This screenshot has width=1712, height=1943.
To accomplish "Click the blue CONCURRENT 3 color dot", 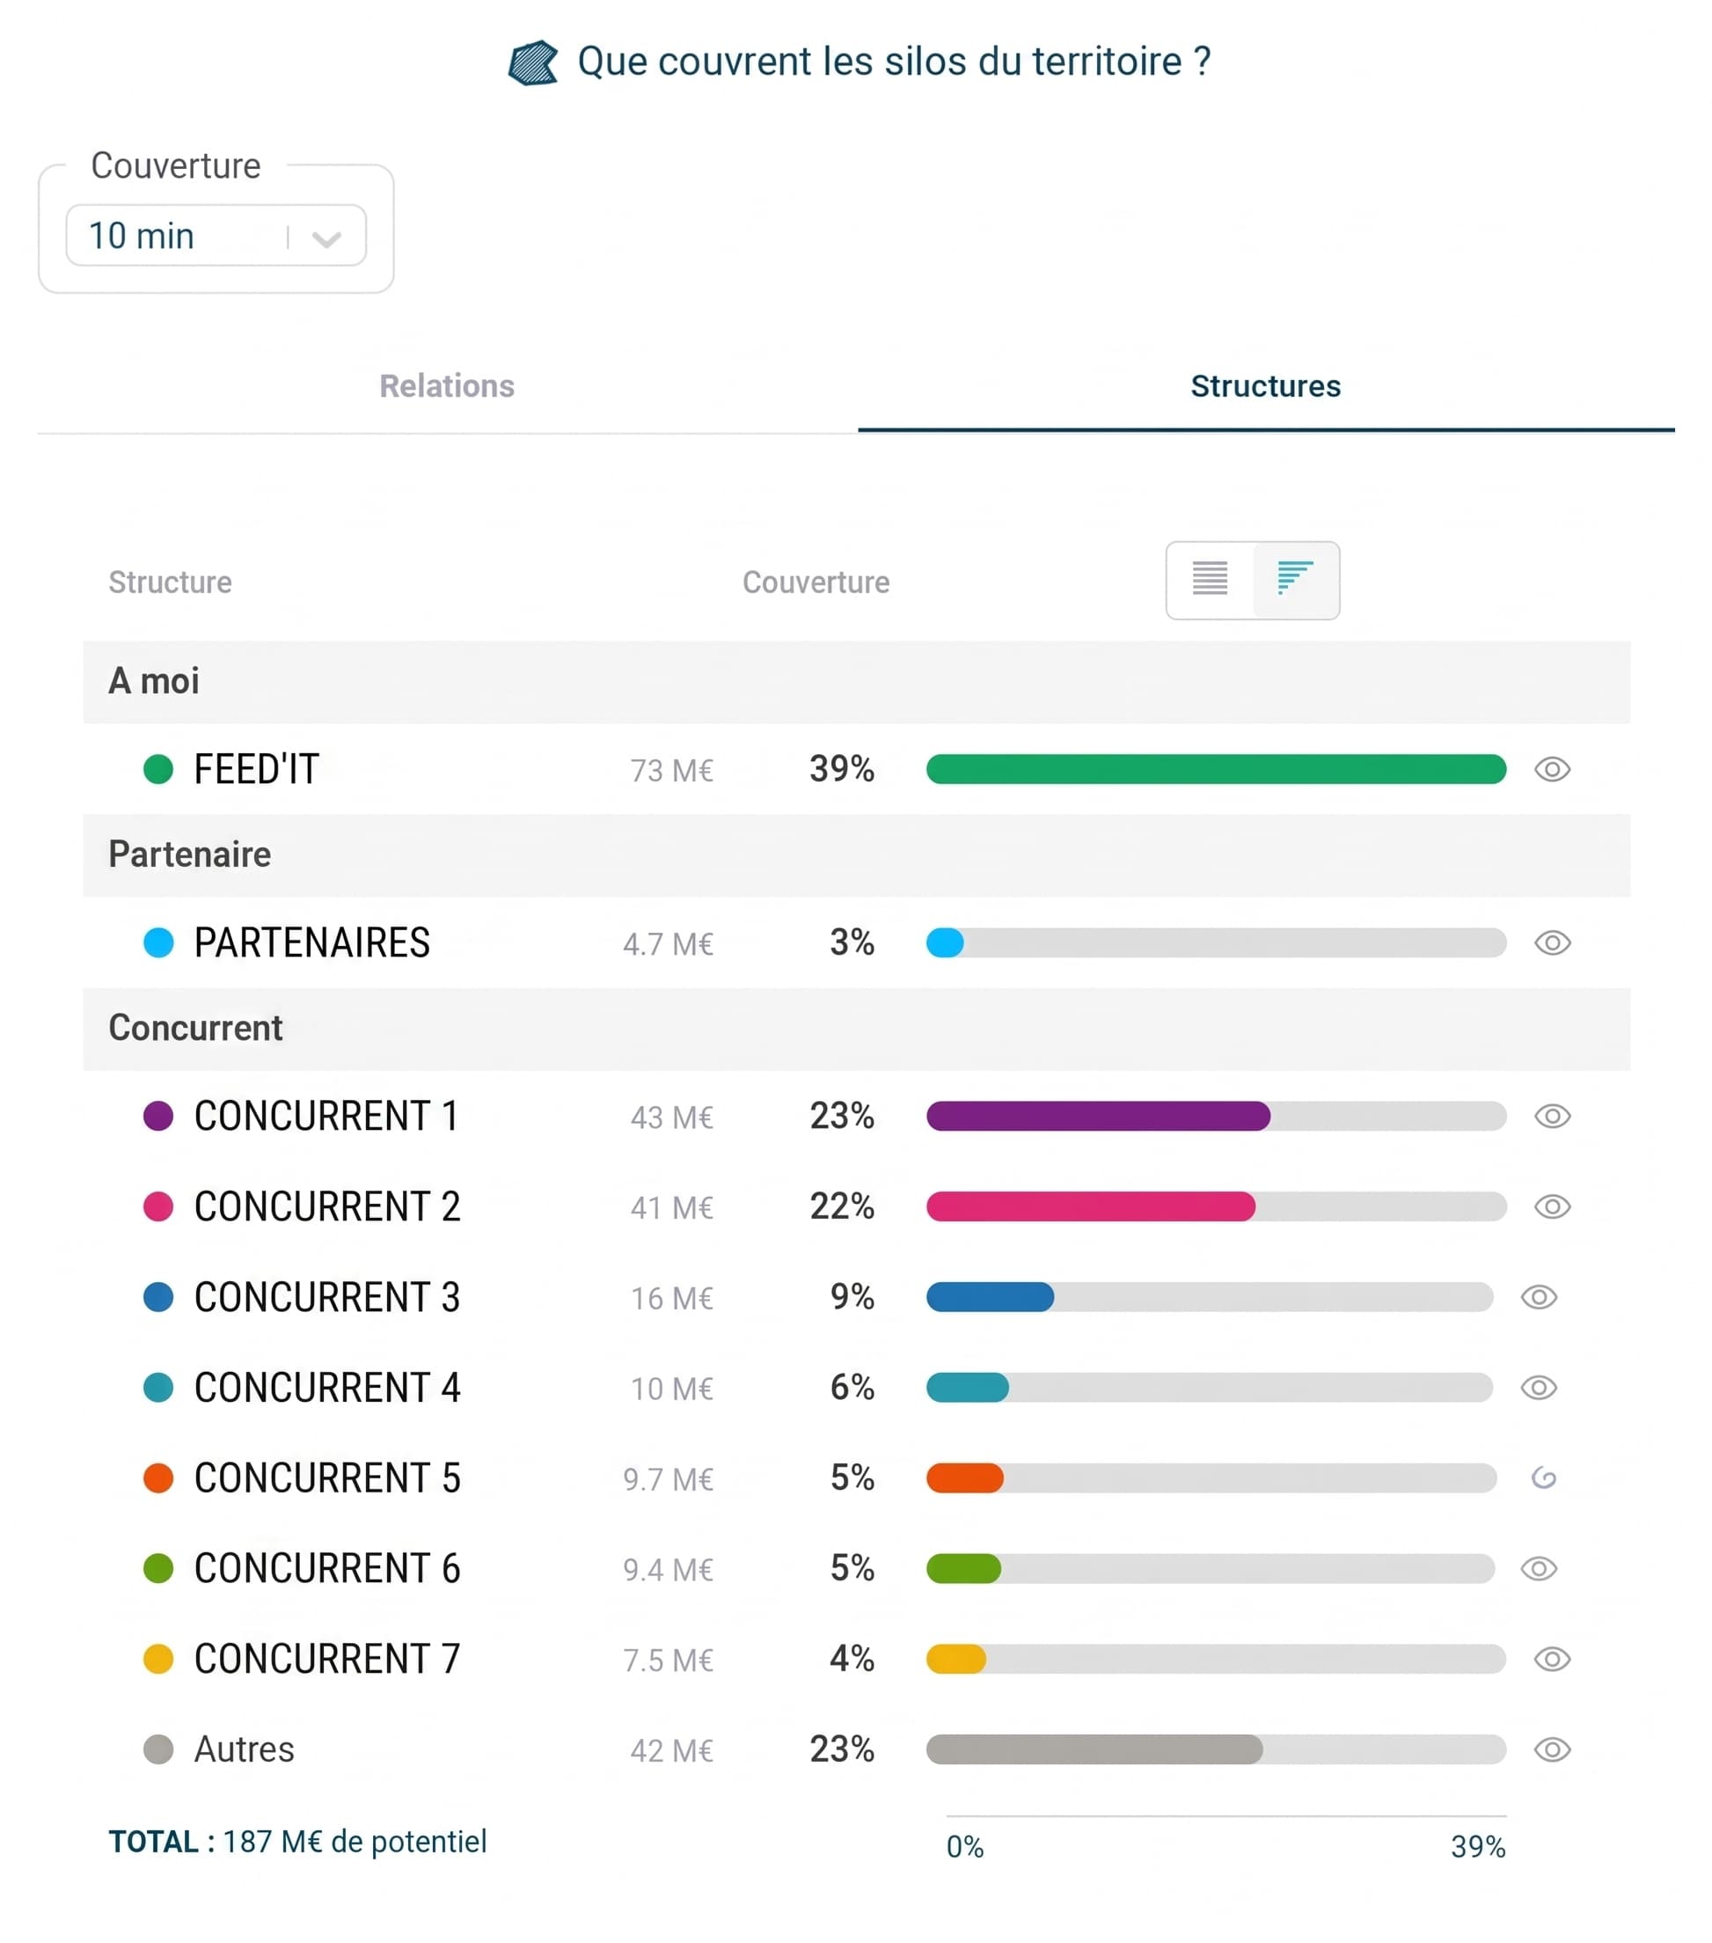I will point(157,1296).
